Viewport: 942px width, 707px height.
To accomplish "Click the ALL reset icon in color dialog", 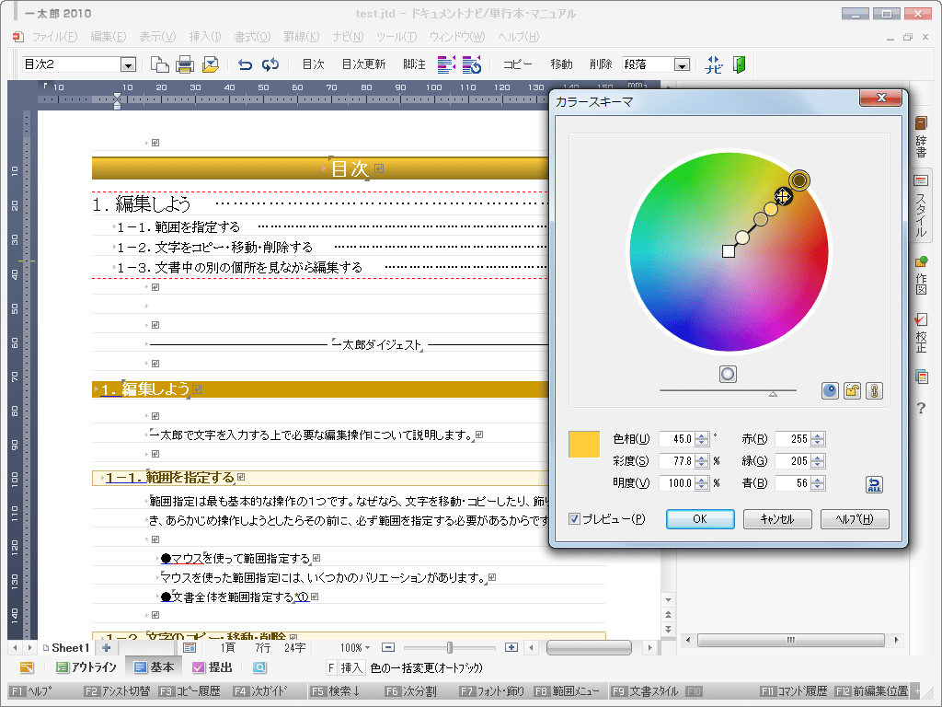I will pos(874,484).
